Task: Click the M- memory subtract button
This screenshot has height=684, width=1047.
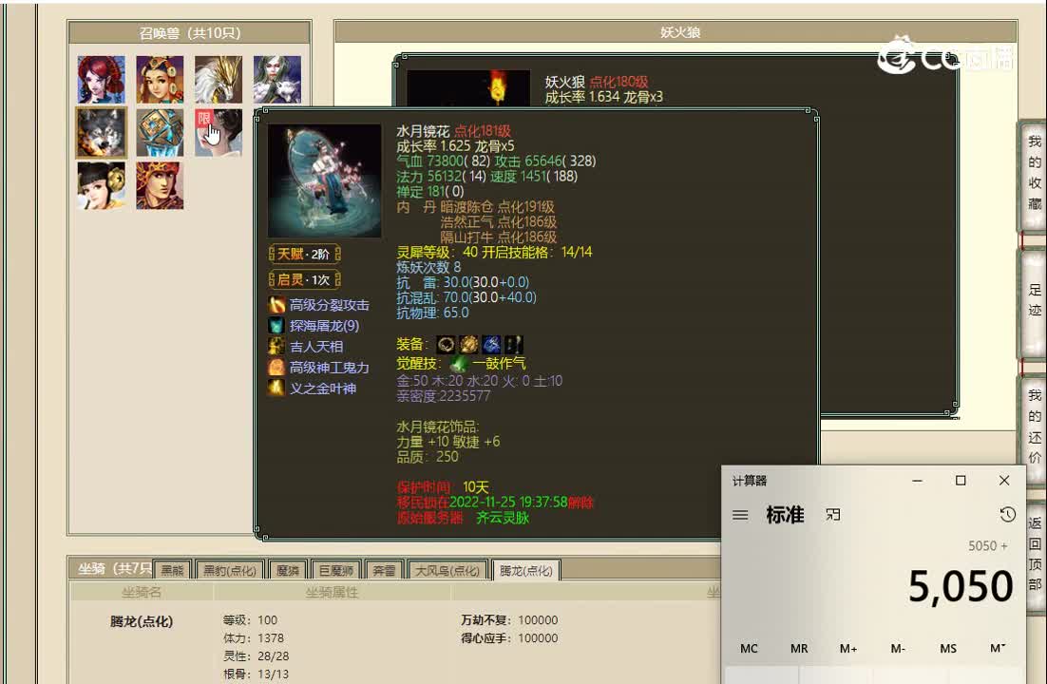Action: tap(898, 648)
